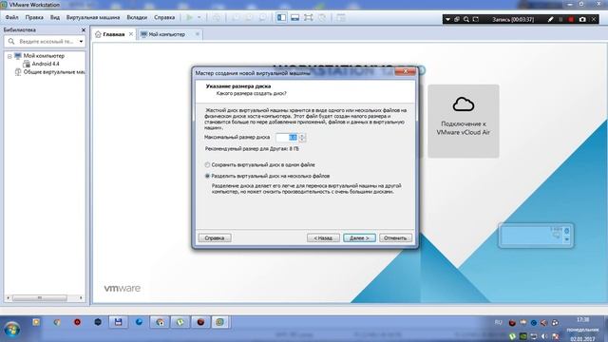The width and height of the screenshot is (608, 342).
Task: Click the maximum disk size input field
Action: pyautogui.click(x=287, y=137)
